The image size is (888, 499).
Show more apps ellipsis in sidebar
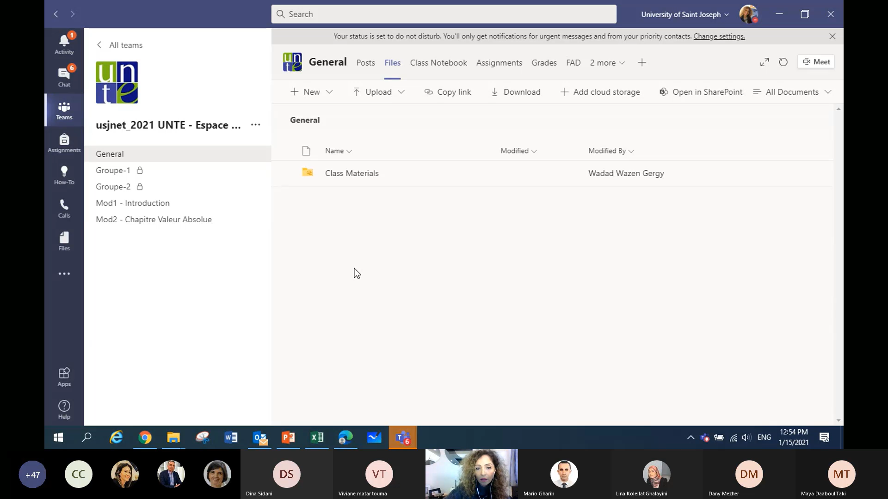(64, 274)
